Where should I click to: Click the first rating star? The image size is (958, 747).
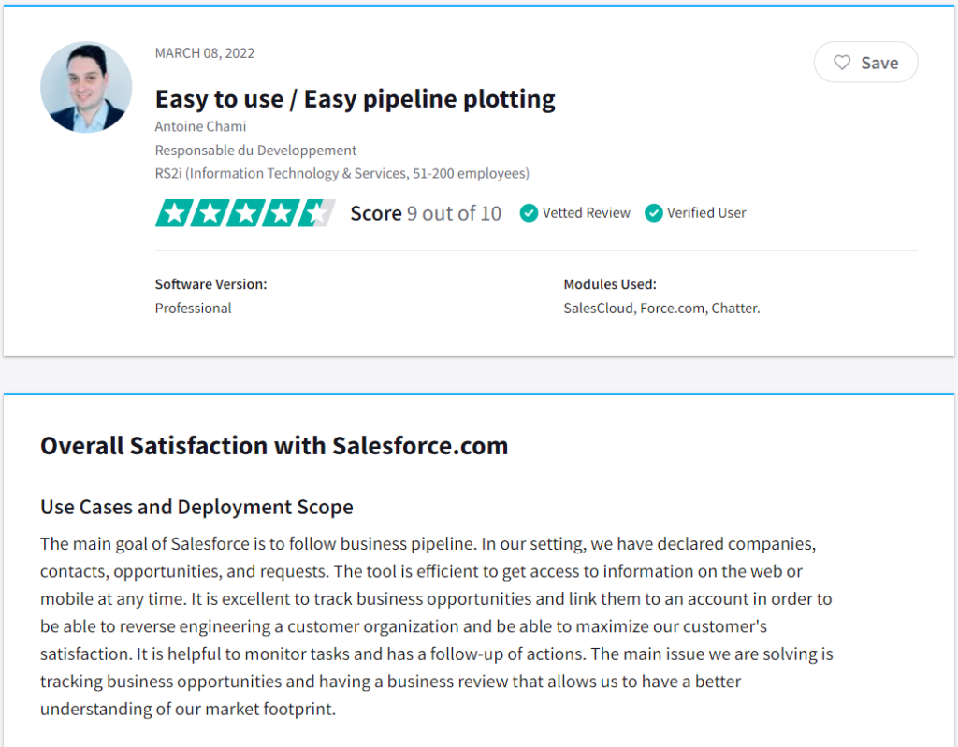coord(173,213)
